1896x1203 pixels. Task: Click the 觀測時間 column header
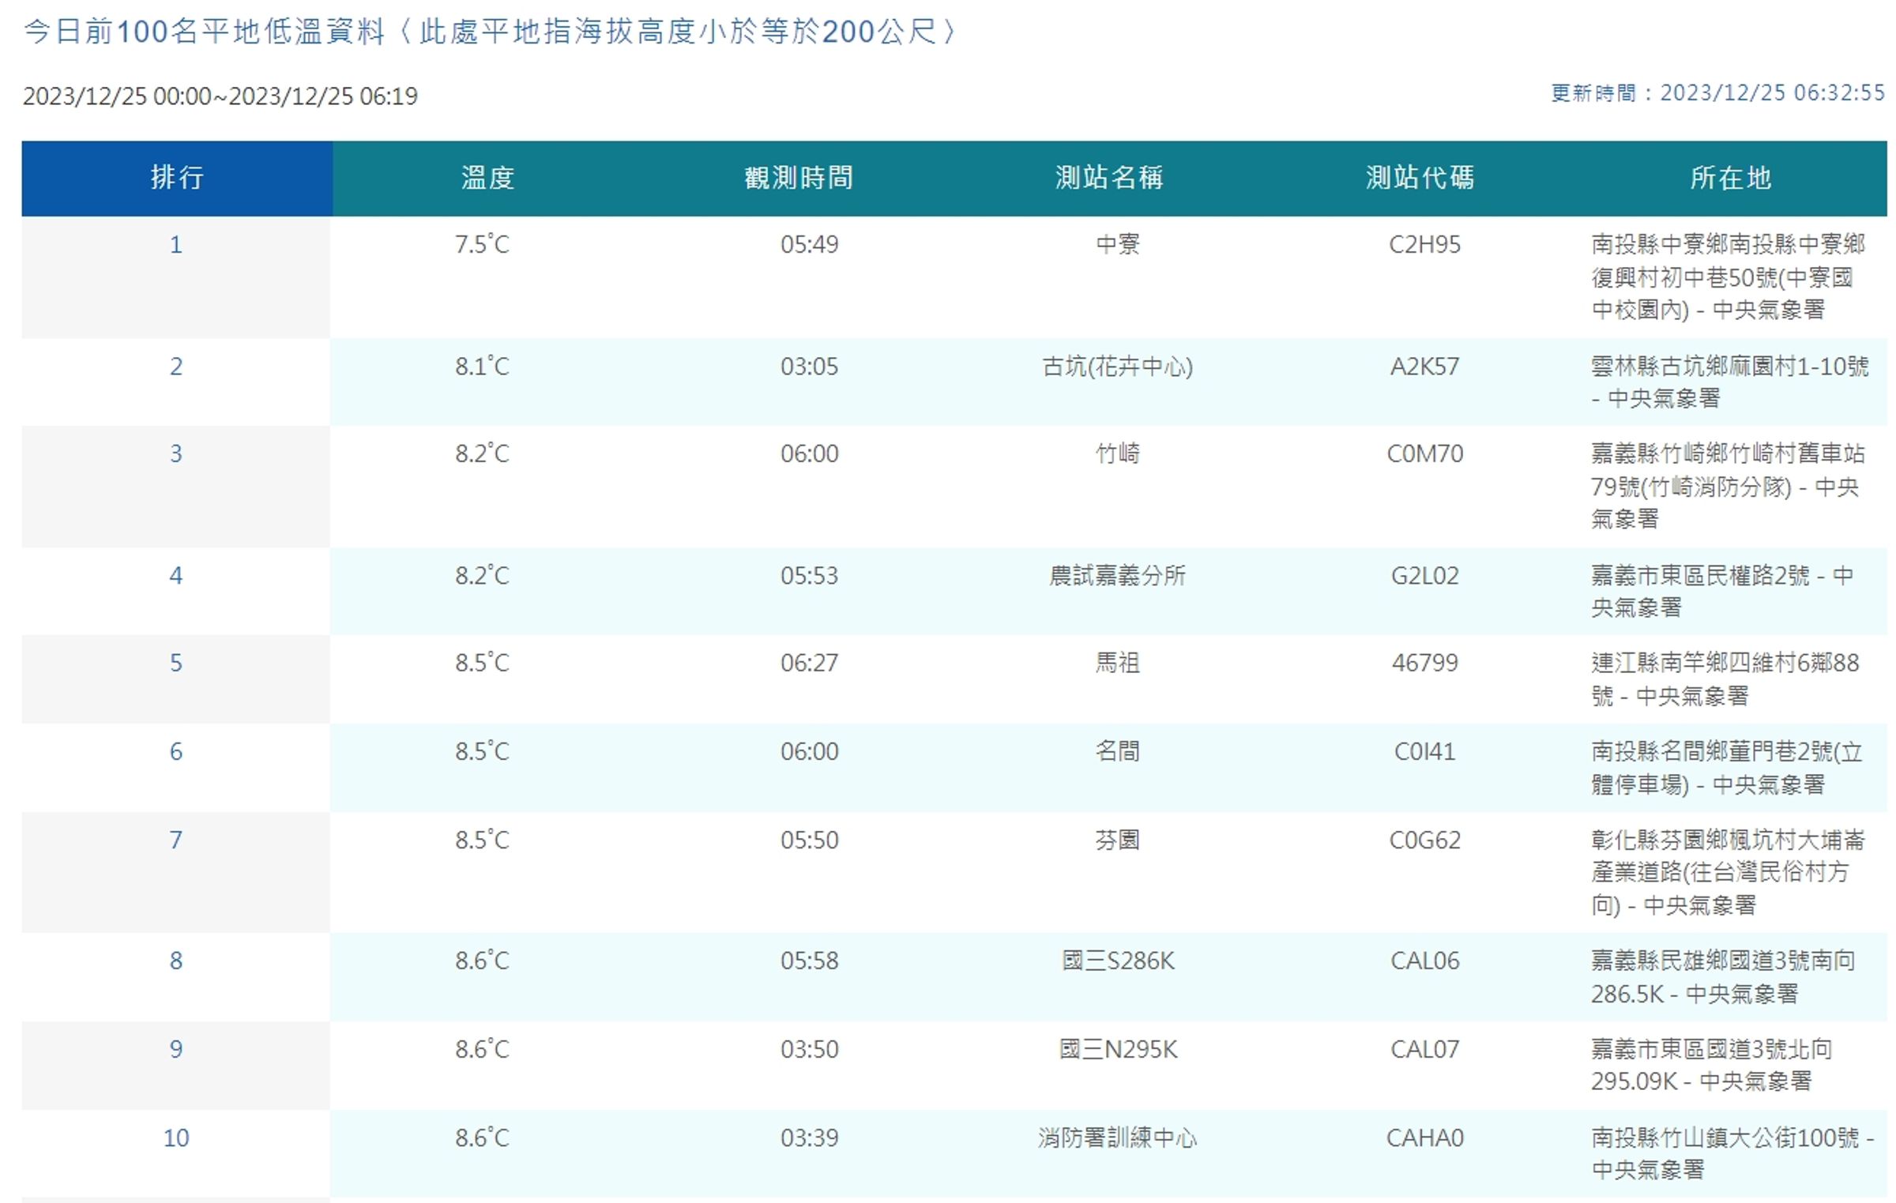tap(799, 178)
